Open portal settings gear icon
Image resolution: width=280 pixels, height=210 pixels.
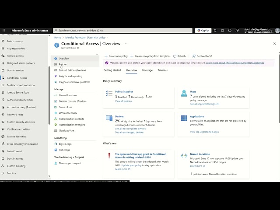(222, 31)
